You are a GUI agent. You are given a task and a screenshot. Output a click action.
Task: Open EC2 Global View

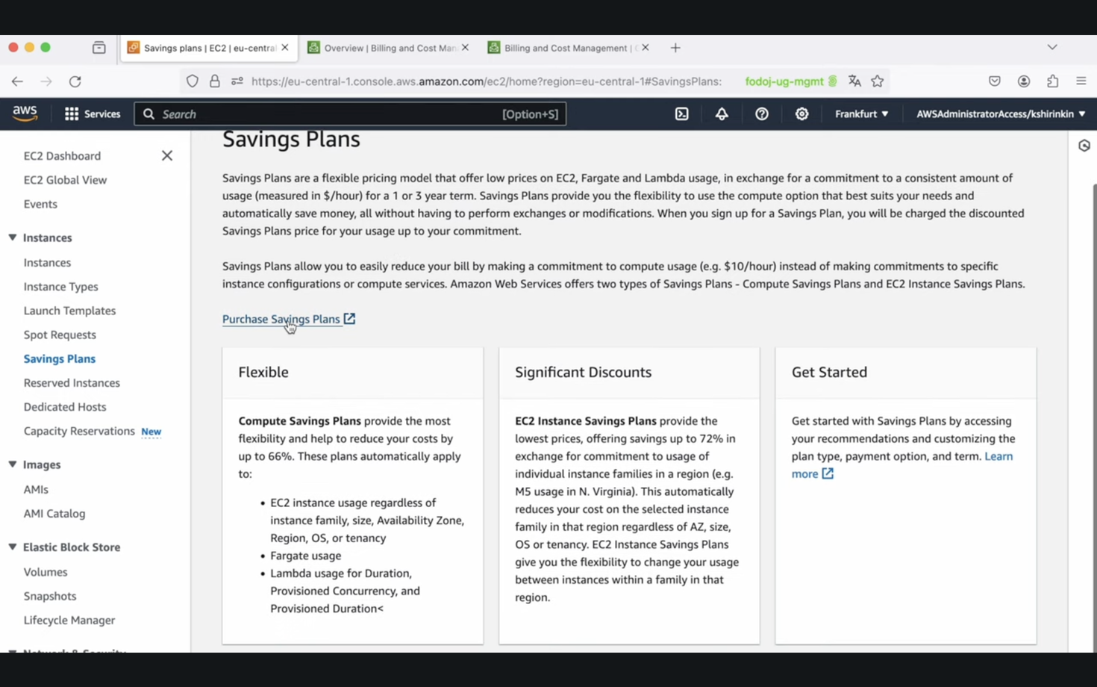(65, 180)
